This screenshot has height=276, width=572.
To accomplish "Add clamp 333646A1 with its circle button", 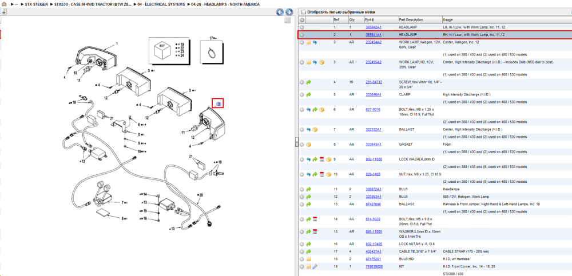I will click(x=302, y=94).
